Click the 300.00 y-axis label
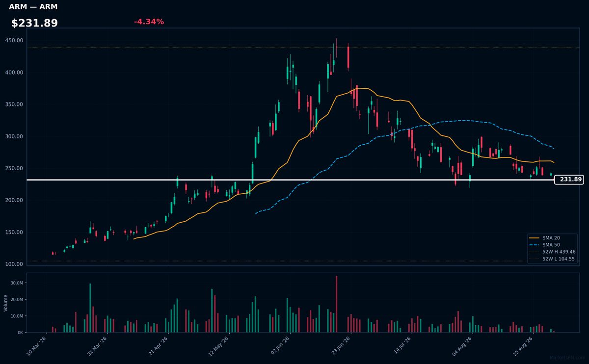The image size is (589, 364). 14,136
